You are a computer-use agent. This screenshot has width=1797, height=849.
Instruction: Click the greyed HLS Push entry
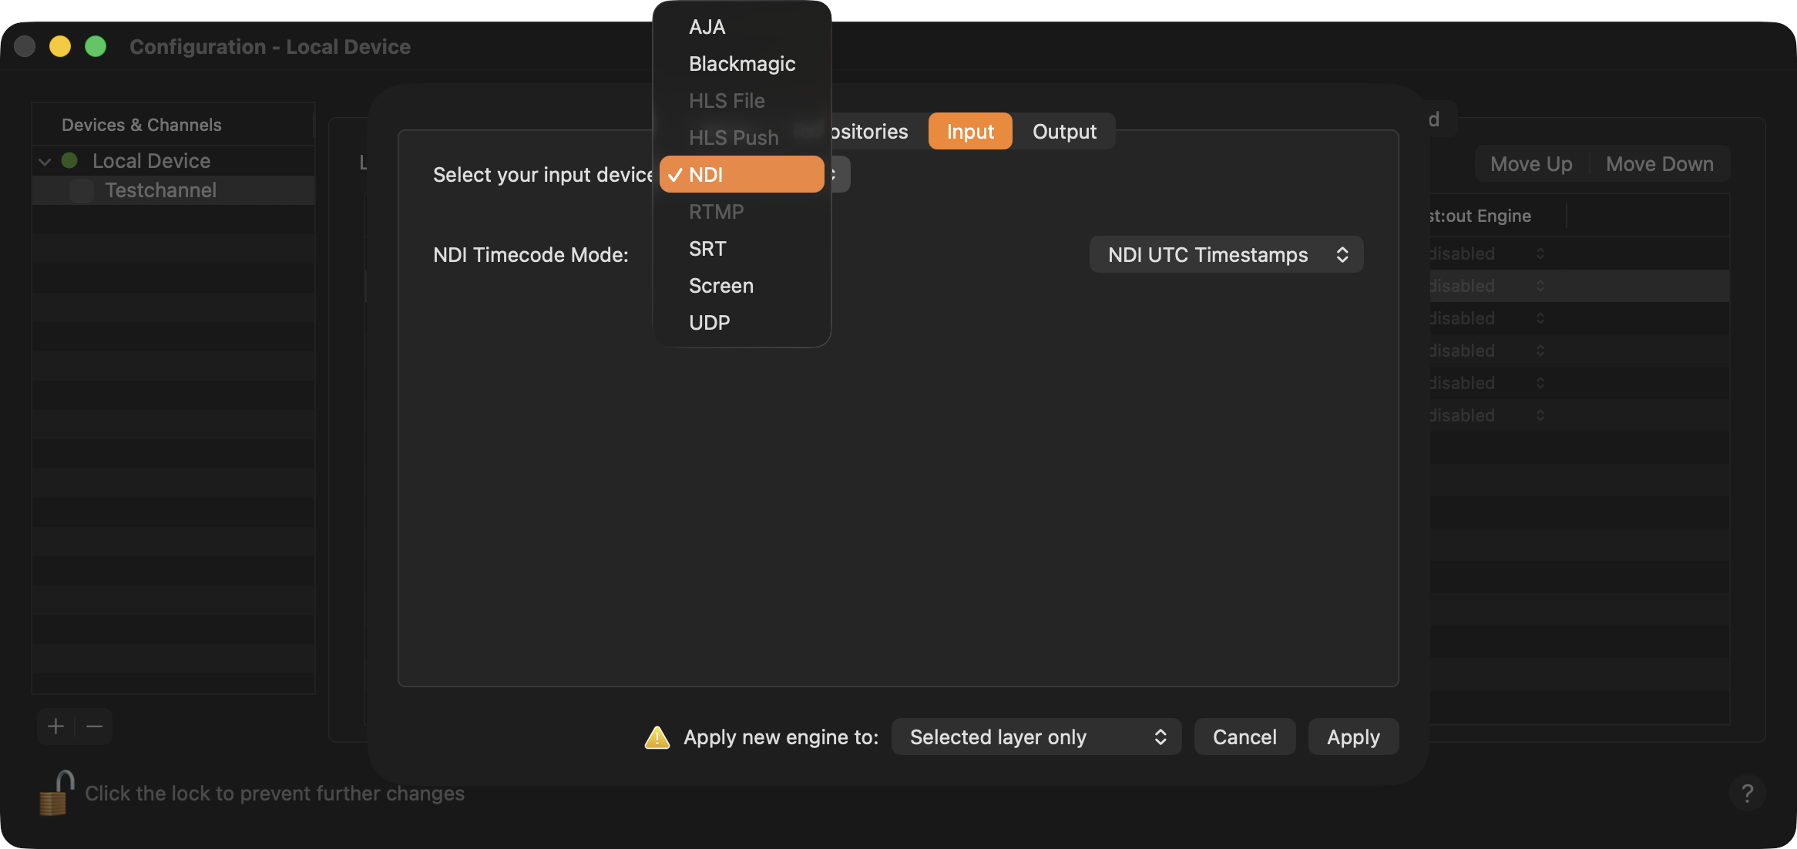coord(741,138)
